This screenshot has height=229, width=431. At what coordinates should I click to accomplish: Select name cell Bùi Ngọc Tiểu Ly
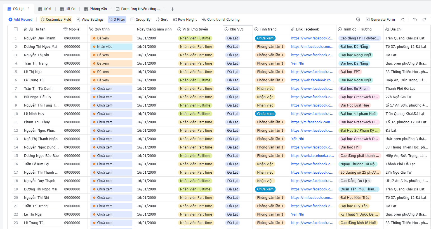click(x=37, y=97)
